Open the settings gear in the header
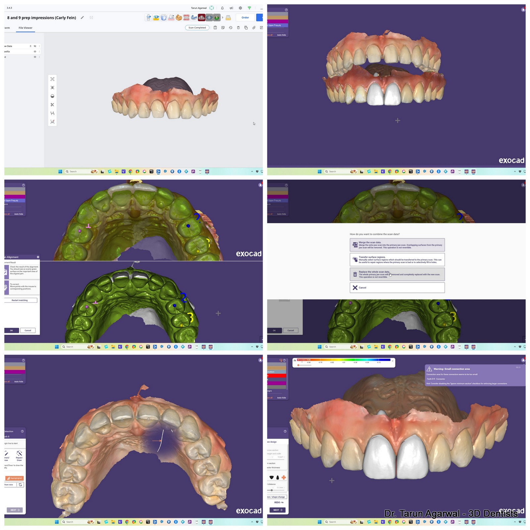 coord(240,8)
